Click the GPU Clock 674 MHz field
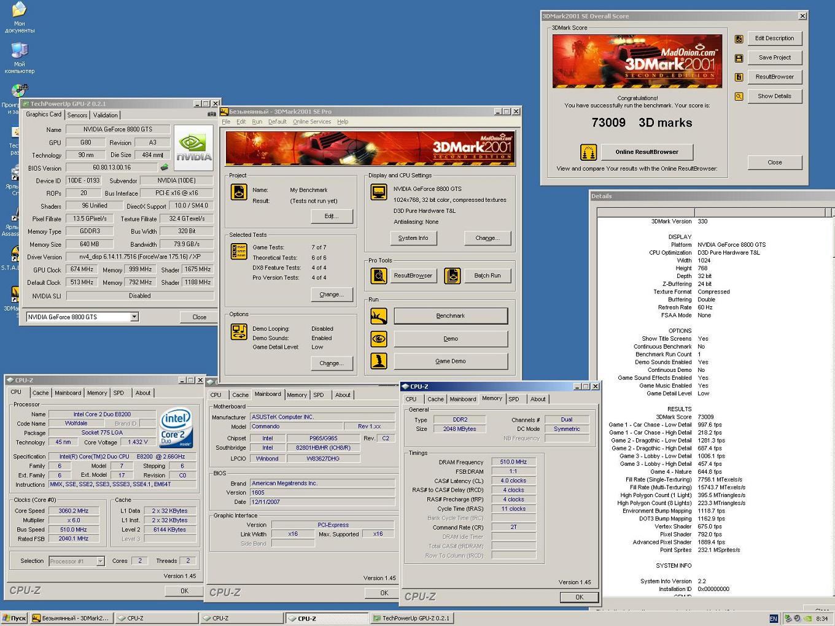The height and width of the screenshot is (626, 835). click(x=82, y=270)
